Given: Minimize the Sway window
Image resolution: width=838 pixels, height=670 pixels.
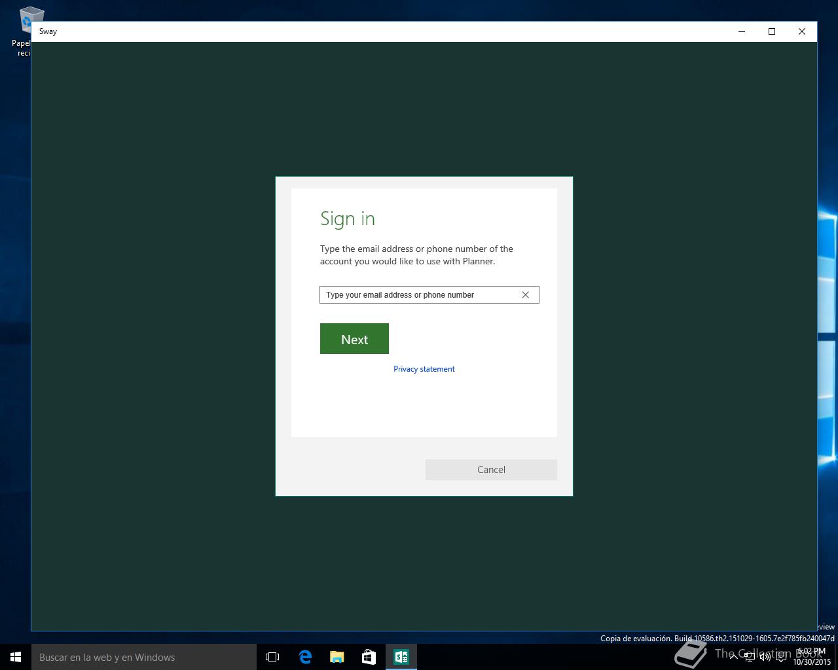Looking at the screenshot, I should point(742,31).
